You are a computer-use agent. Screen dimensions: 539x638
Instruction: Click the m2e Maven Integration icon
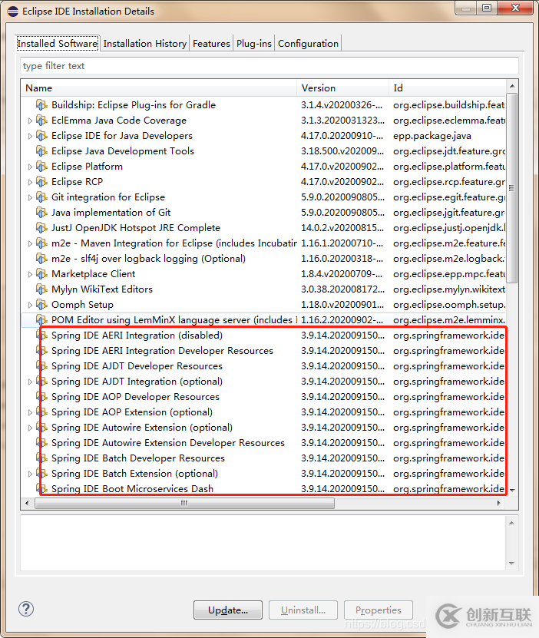click(41, 243)
